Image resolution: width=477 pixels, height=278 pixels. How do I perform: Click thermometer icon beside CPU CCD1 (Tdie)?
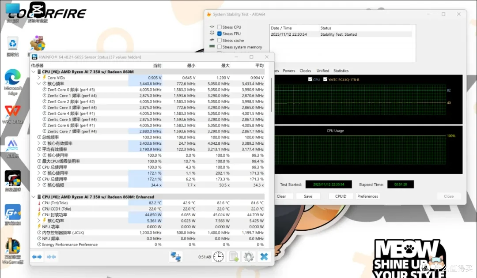(x=39, y=209)
